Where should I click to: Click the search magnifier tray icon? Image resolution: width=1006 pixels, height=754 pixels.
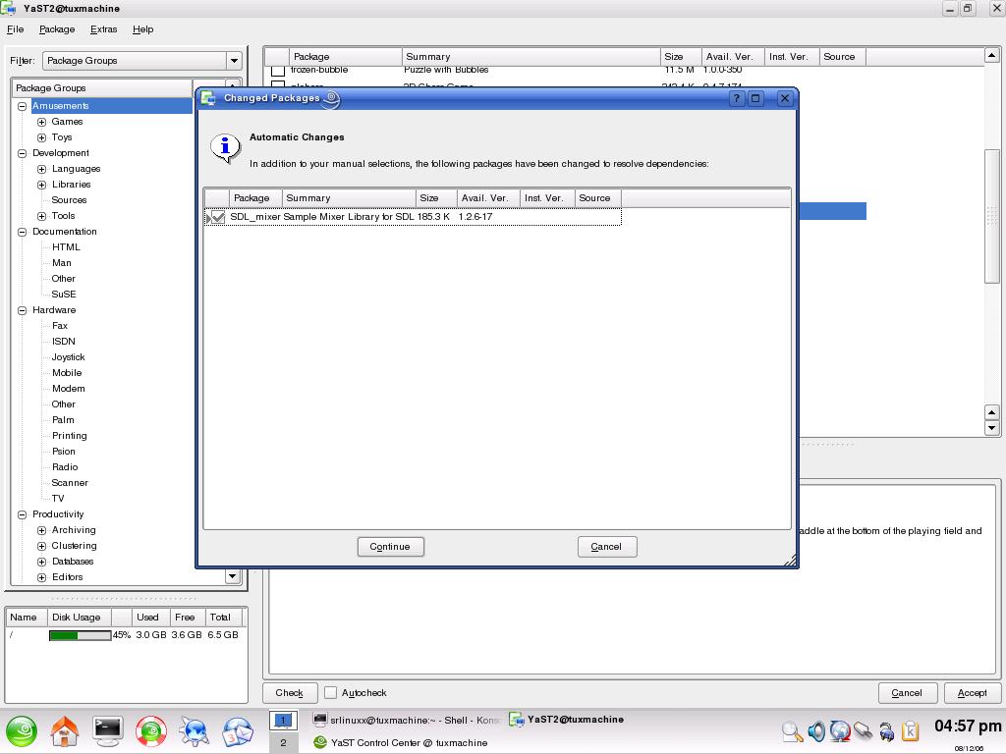point(793,731)
